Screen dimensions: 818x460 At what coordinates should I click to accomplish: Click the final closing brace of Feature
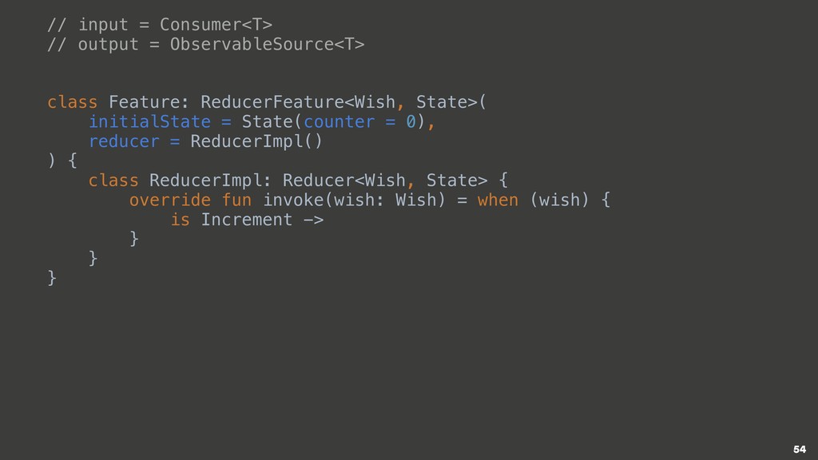pyautogui.click(x=52, y=278)
